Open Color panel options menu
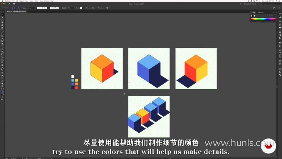Screen dimensions: 282x159 click(276, 13)
